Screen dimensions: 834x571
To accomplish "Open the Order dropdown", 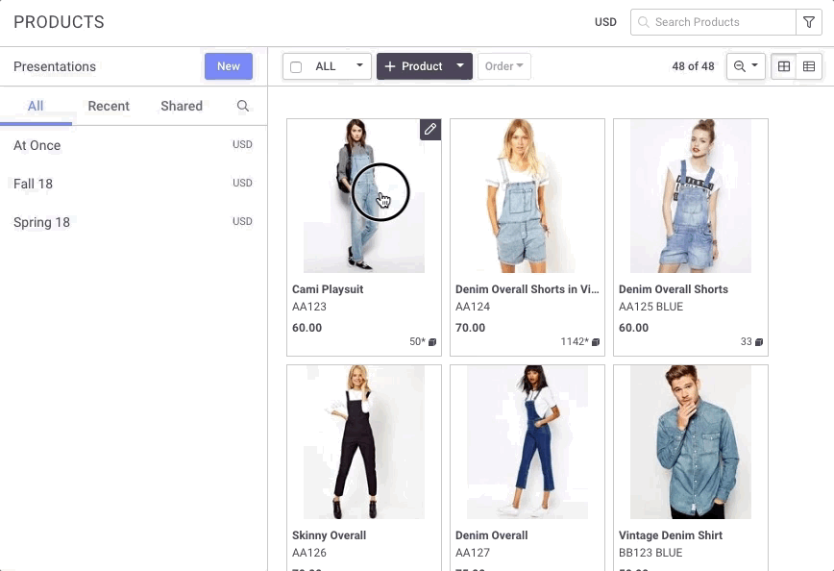I will tap(504, 66).
